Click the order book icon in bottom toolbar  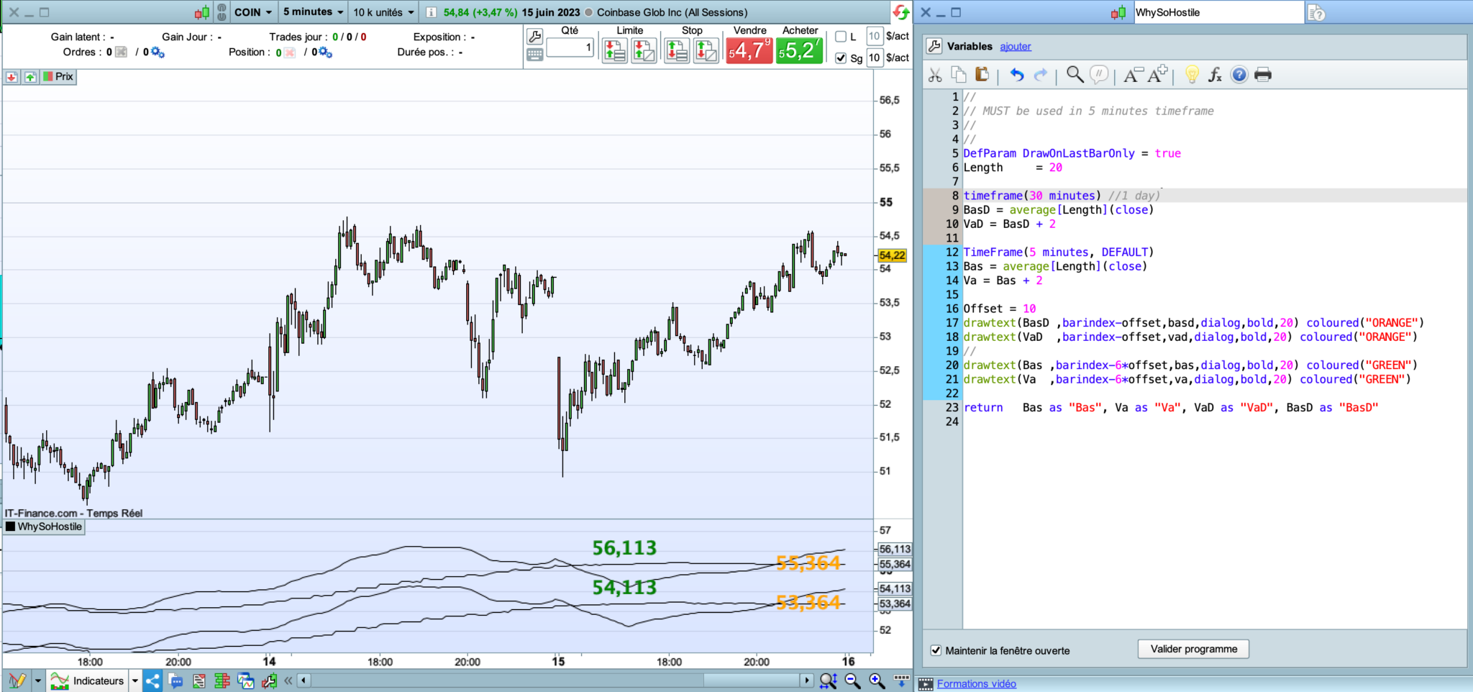click(222, 680)
